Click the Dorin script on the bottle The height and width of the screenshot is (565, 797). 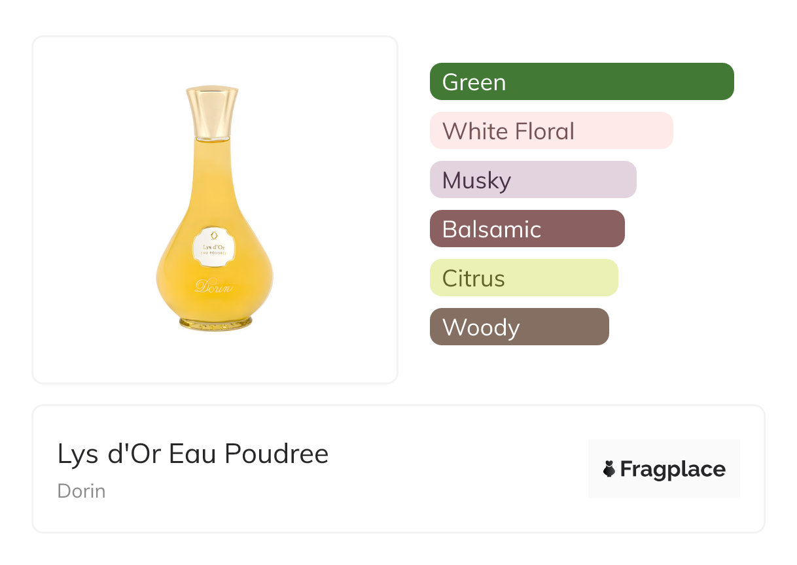click(214, 286)
